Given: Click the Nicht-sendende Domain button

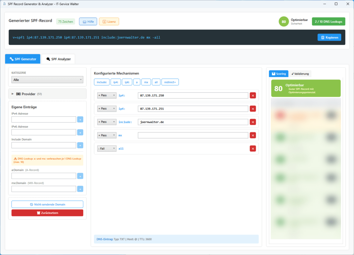Looking at the screenshot, I should pyautogui.click(x=47, y=204).
